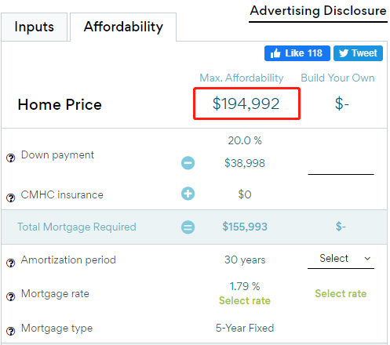This screenshot has height=345, width=390.
Task: Click Select rate in Build Your Own column
Action: point(341,293)
